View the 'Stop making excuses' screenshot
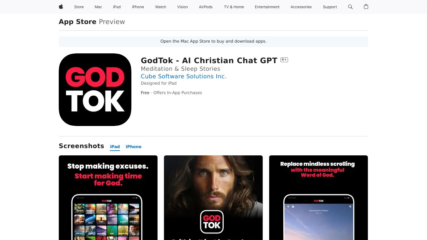427x240 pixels. point(108,198)
